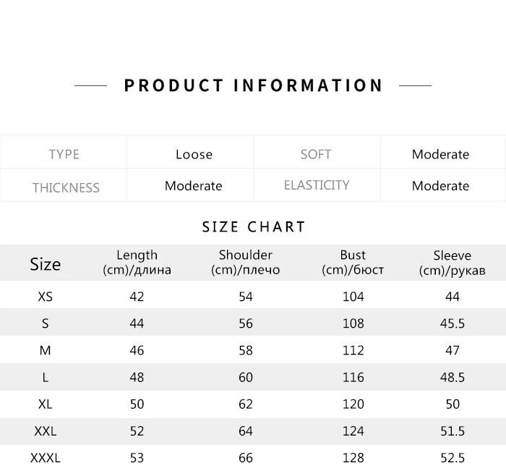Select the TYPE label cell
Viewport: 506px width, 471px height.
point(64,154)
